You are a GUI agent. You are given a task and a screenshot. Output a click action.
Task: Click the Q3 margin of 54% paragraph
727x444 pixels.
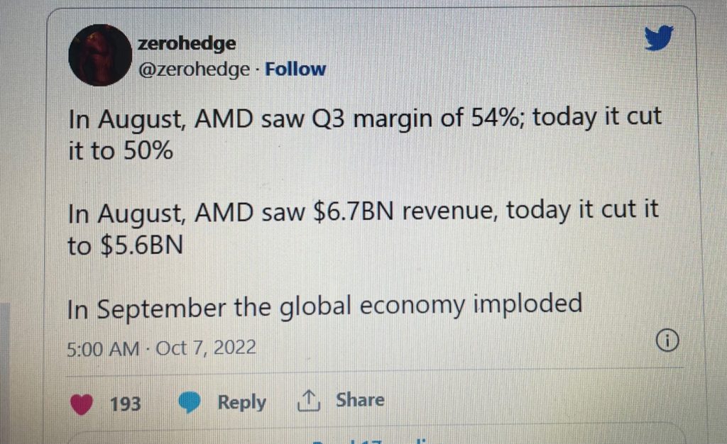(364, 133)
